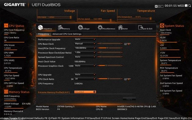Switch to the Frequency main tab
Viewport: 192px width, 120px height.
(46, 27)
